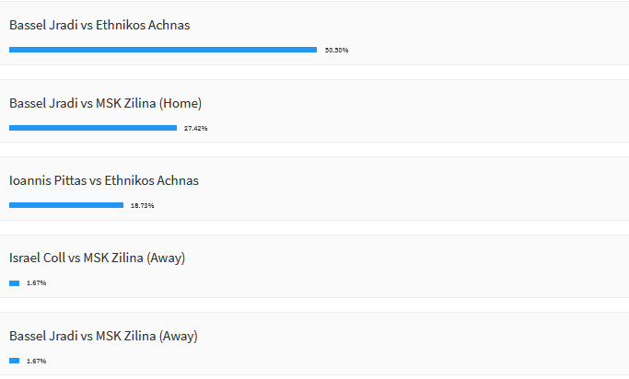629x379 pixels.
Task: Click 1.67% label in the last poll row
Action: click(x=37, y=361)
